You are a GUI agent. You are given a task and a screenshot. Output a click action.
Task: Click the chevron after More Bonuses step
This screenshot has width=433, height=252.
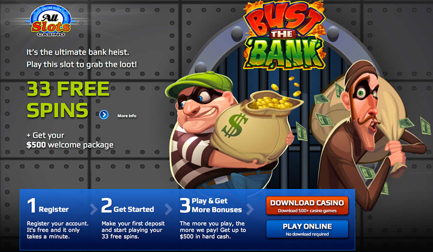250,210
